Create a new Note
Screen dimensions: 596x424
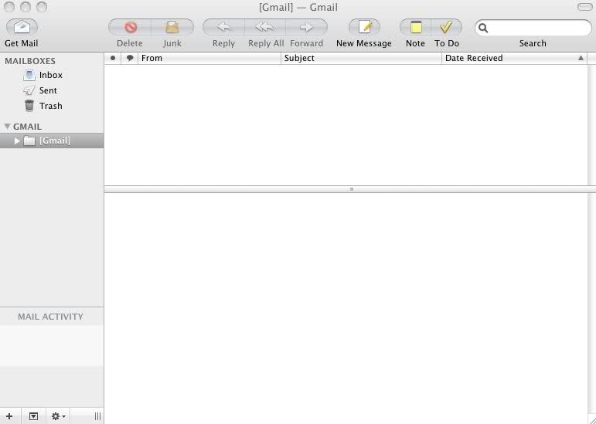[415, 27]
